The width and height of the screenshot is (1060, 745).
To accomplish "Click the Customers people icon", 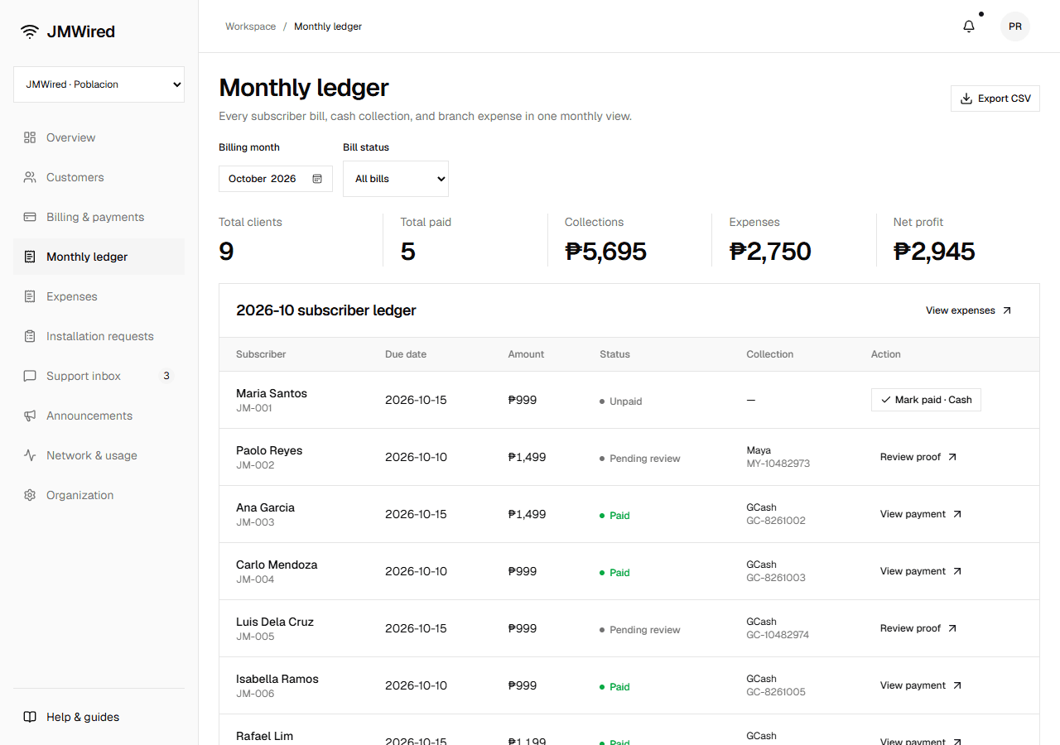I will [30, 177].
